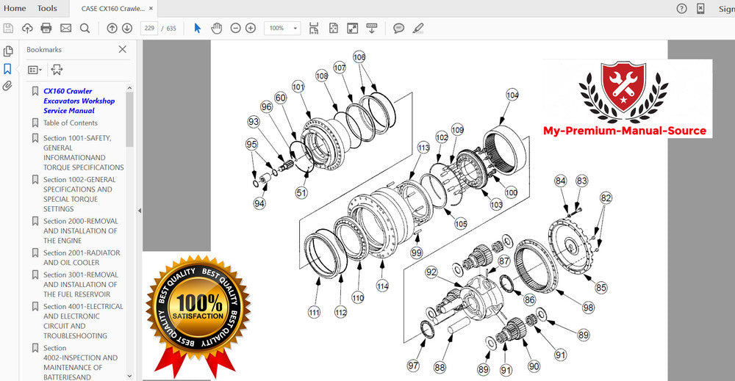Go to next page arrow
This screenshot has width=735, height=381.
tap(127, 28)
